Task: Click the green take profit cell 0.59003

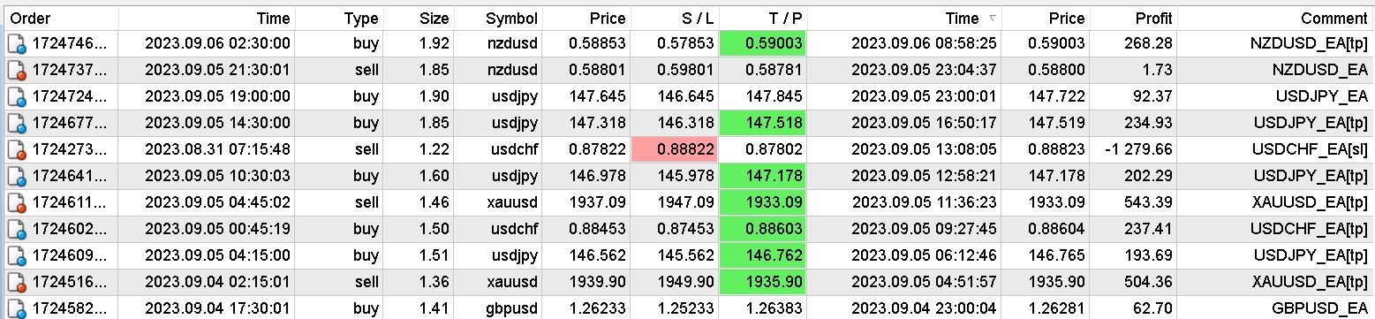Action: click(x=764, y=43)
